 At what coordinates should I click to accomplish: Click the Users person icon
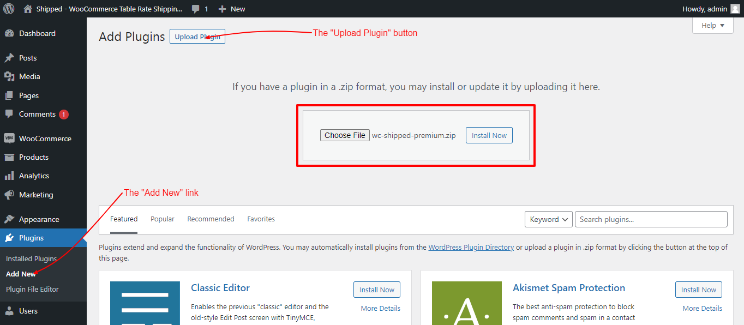(x=9, y=311)
